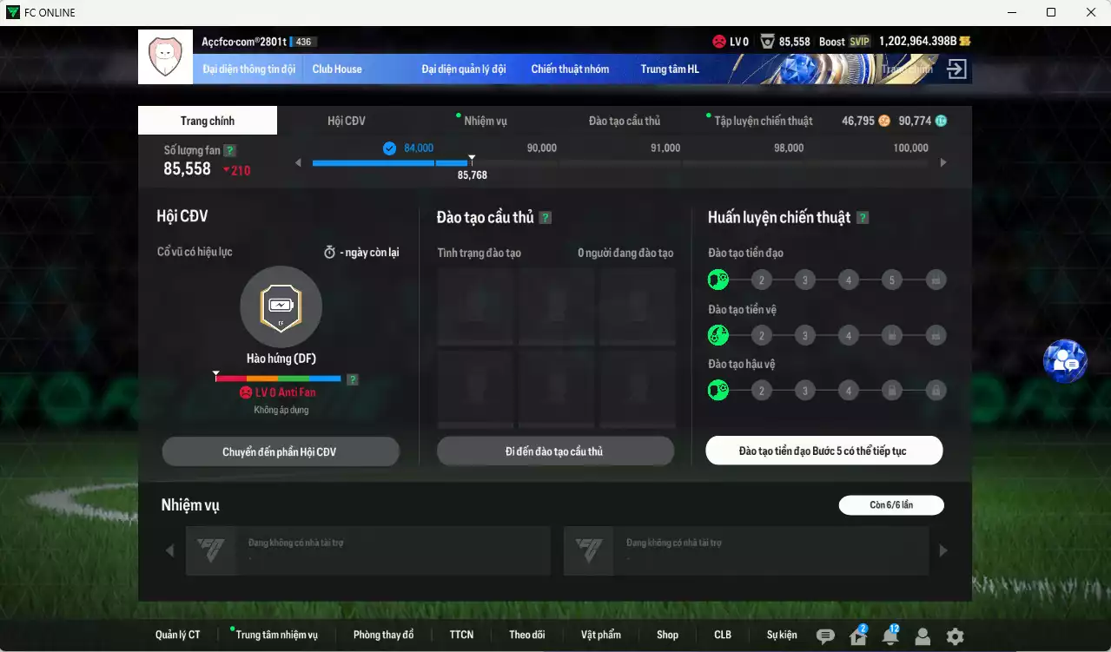Switch to the Hội CĐV tab
The image size is (1111, 652).
click(x=346, y=121)
